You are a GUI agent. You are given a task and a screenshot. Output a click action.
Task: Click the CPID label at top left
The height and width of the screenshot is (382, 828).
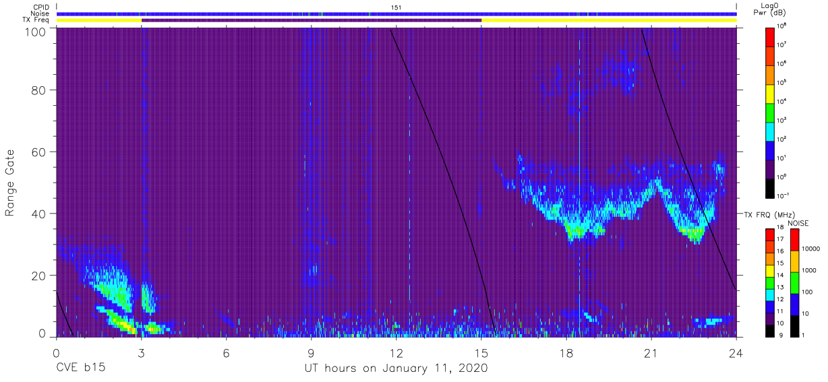(42, 7)
